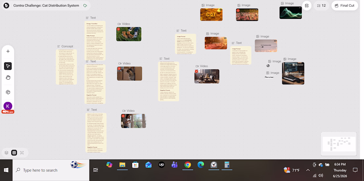Image resolution: width=364 pixels, height=181 pixels.
Task: Open the task list counter showing 12
Action: 321,6
